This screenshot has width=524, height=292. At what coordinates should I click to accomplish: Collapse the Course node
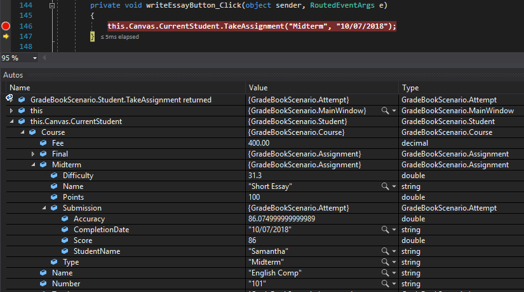click(22, 132)
